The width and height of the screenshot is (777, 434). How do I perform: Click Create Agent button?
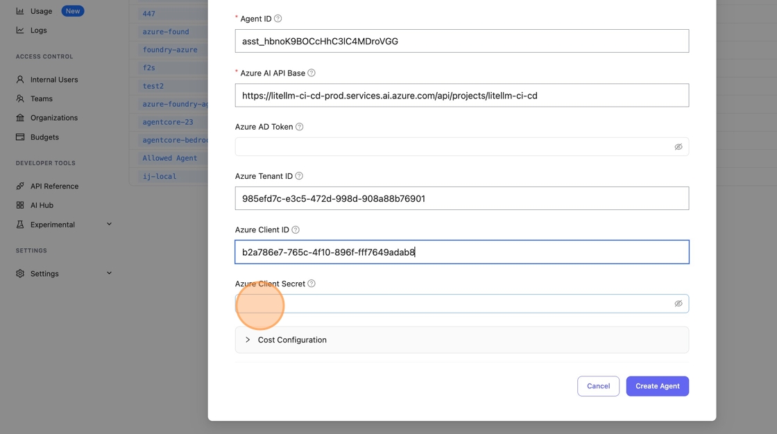[657, 386]
